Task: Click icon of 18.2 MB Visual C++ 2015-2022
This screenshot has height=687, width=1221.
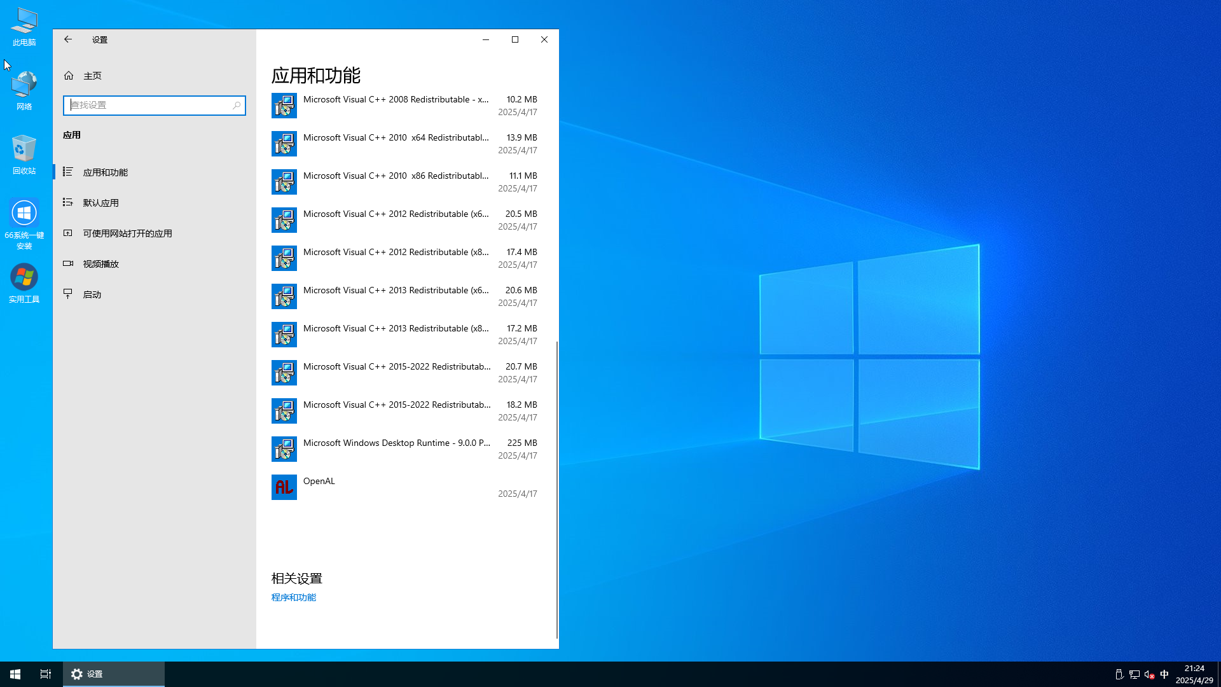Action: [284, 411]
